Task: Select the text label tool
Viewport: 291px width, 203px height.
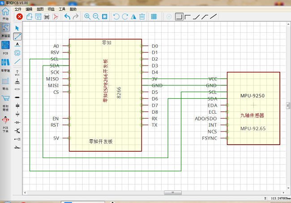Action: 17,44
